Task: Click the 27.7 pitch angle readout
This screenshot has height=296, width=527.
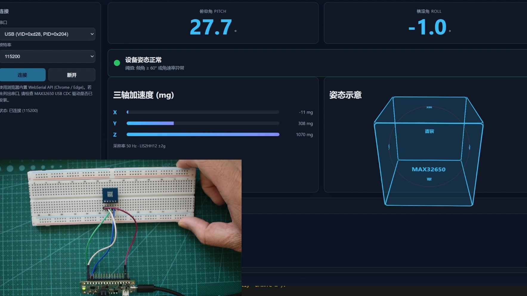Action: (x=211, y=27)
